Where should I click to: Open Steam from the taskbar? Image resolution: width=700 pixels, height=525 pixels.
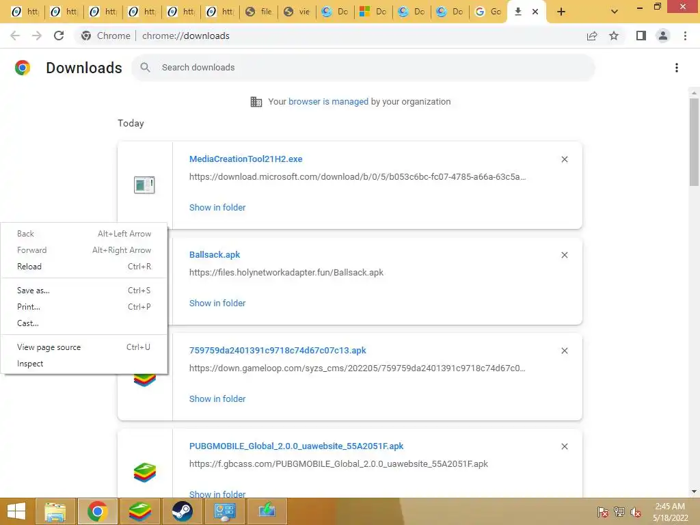pos(182,511)
